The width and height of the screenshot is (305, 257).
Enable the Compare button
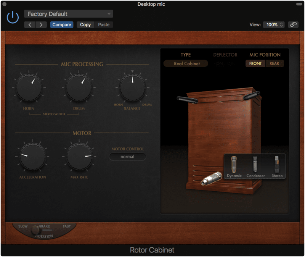[62, 24]
